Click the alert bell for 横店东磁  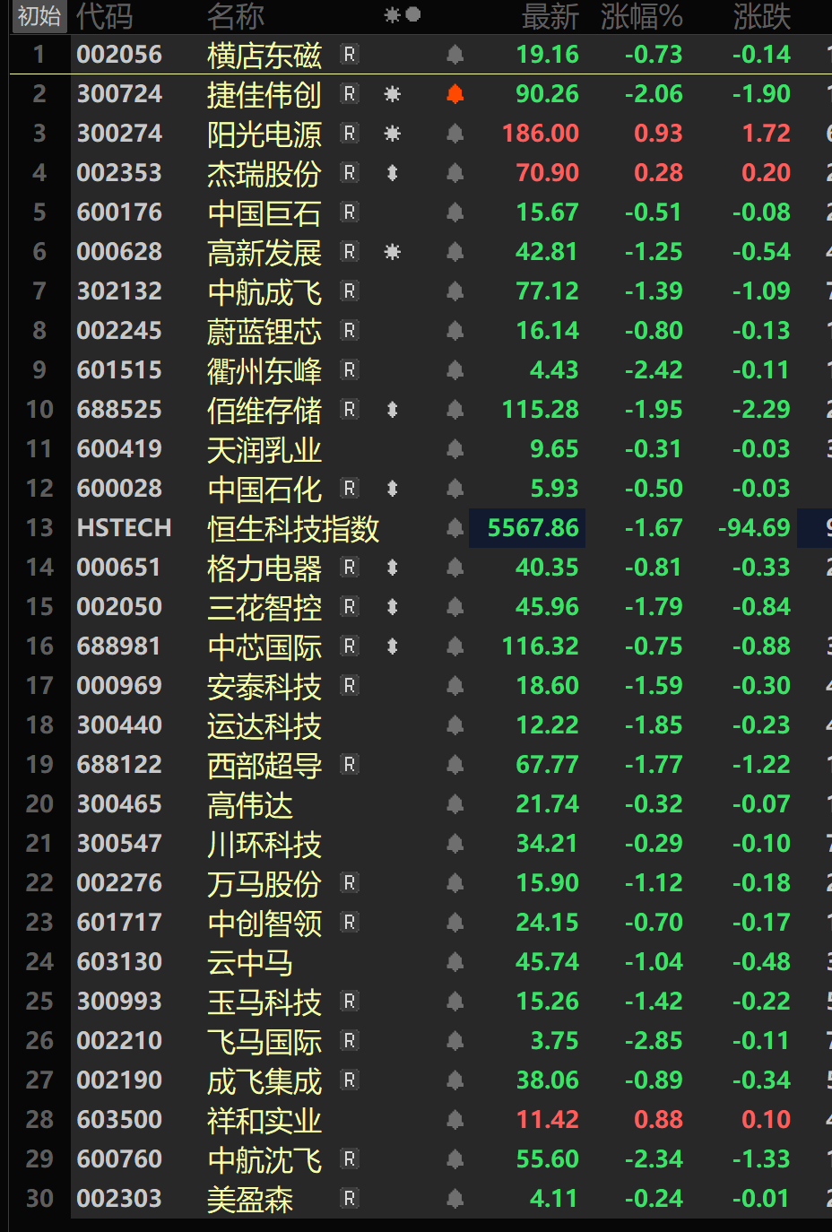455,55
